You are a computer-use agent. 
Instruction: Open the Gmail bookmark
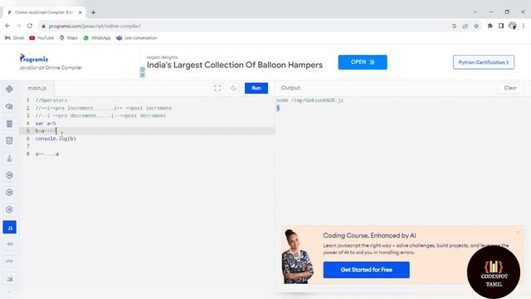(15, 38)
